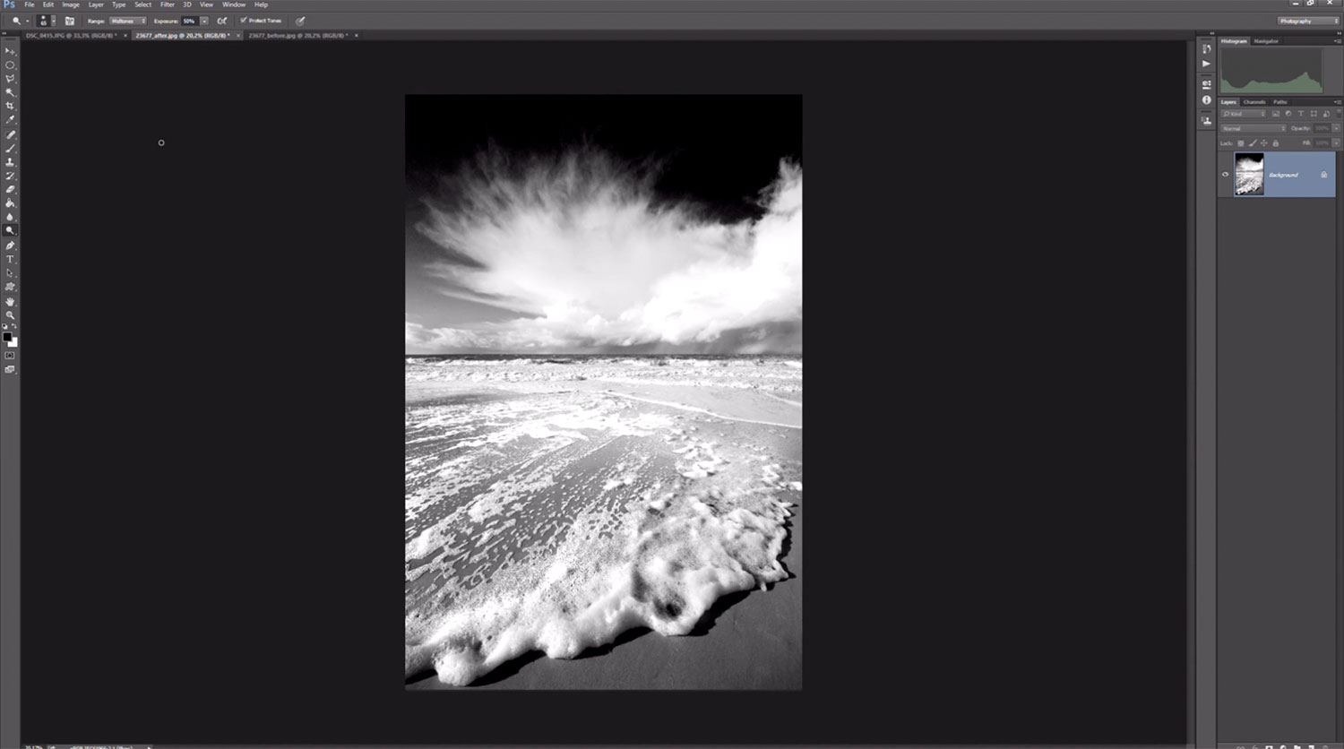Image resolution: width=1344 pixels, height=749 pixels.
Task: Pick the Clone Stamp tool
Action: coord(10,162)
